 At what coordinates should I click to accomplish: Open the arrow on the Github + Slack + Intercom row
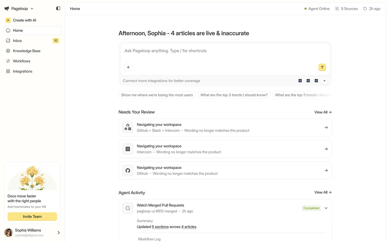[x=326, y=127]
